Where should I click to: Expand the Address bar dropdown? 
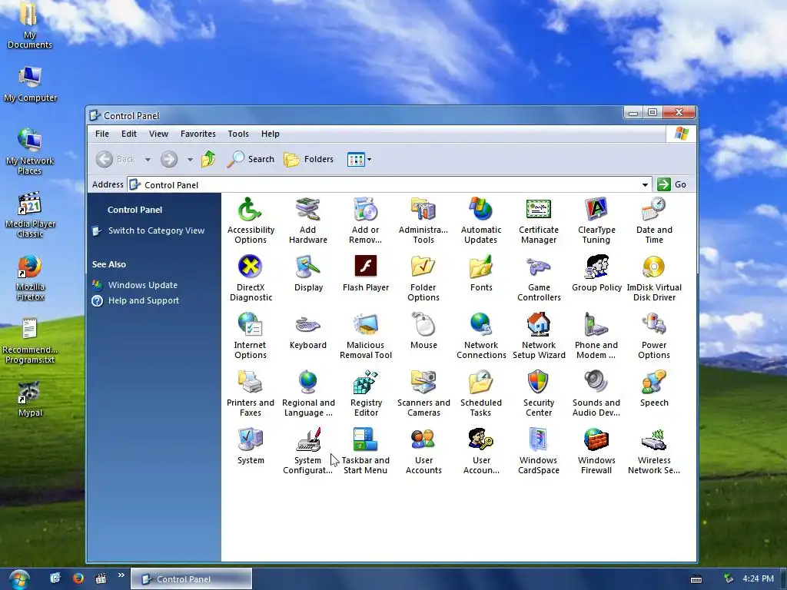coord(645,184)
